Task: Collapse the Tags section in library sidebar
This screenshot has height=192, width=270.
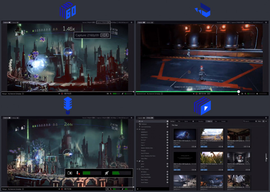Action: 138,161
